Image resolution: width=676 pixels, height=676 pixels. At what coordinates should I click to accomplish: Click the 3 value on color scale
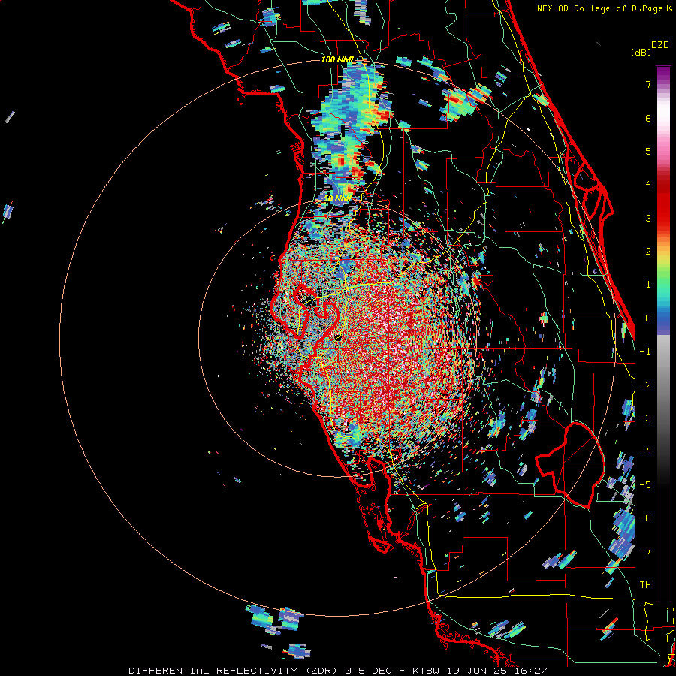pyautogui.click(x=648, y=218)
